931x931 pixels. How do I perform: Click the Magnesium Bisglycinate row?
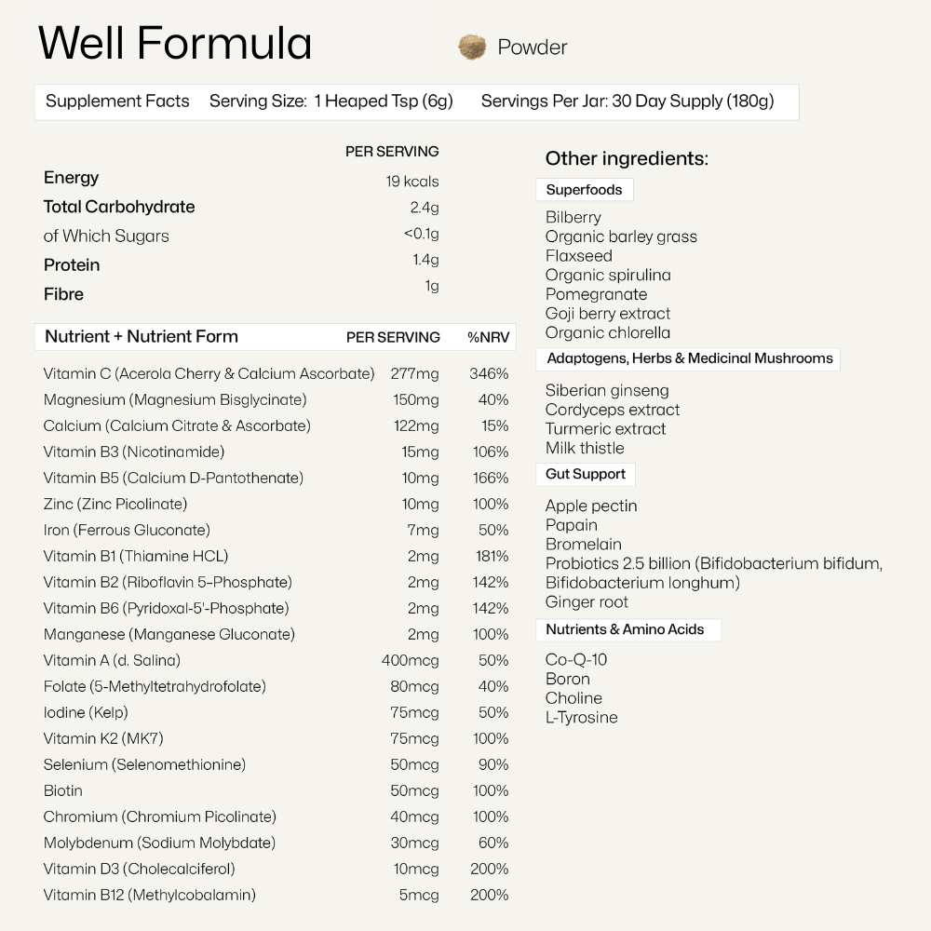[x=175, y=400]
